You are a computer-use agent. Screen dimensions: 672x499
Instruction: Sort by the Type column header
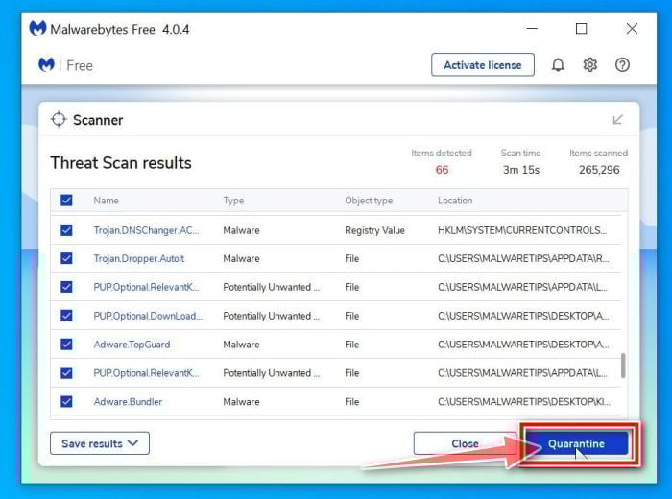[x=233, y=201]
